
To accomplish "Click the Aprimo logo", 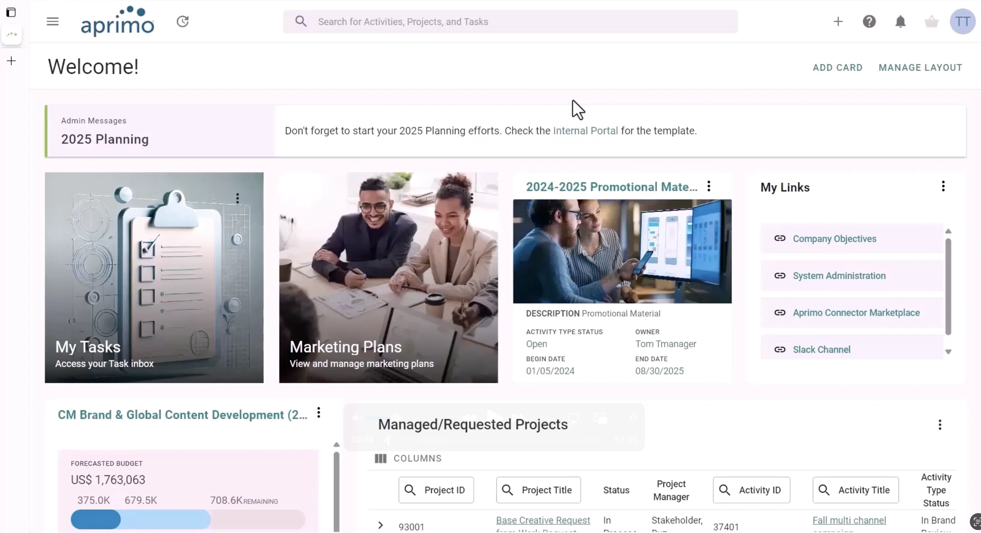I will pyautogui.click(x=117, y=21).
